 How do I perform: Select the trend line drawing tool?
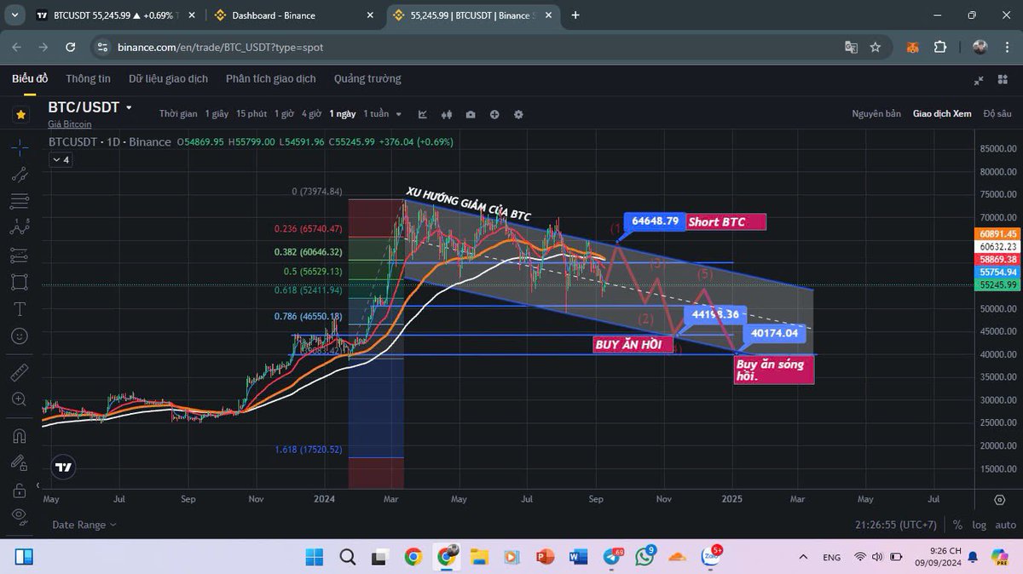(x=20, y=174)
